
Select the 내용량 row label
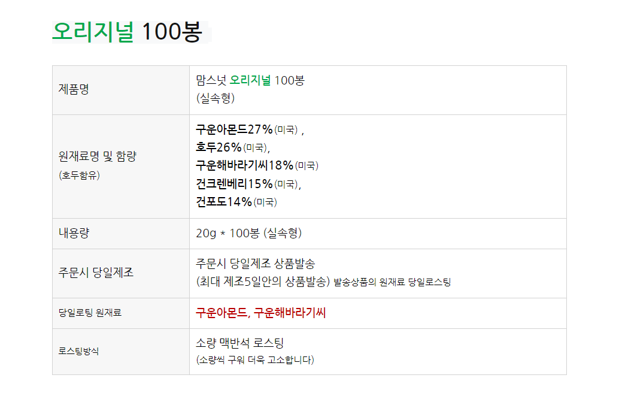[x=74, y=234]
